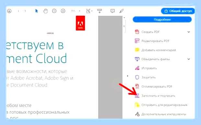
Task: Click the download/save circle arrow icon
Action: pyautogui.click(x=9, y=11)
